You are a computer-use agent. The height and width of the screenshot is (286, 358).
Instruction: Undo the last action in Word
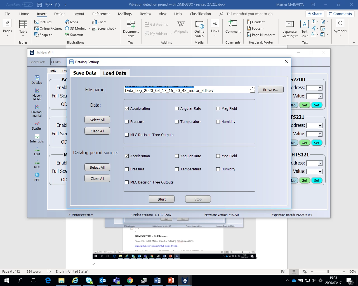click(47, 5)
